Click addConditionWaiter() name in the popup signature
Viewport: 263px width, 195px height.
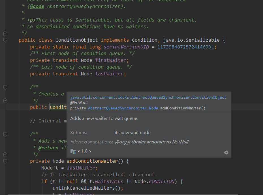tap(183, 108)
